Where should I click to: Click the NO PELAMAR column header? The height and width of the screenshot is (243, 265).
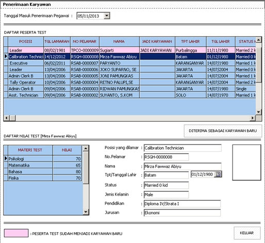(x=85, y=41)
